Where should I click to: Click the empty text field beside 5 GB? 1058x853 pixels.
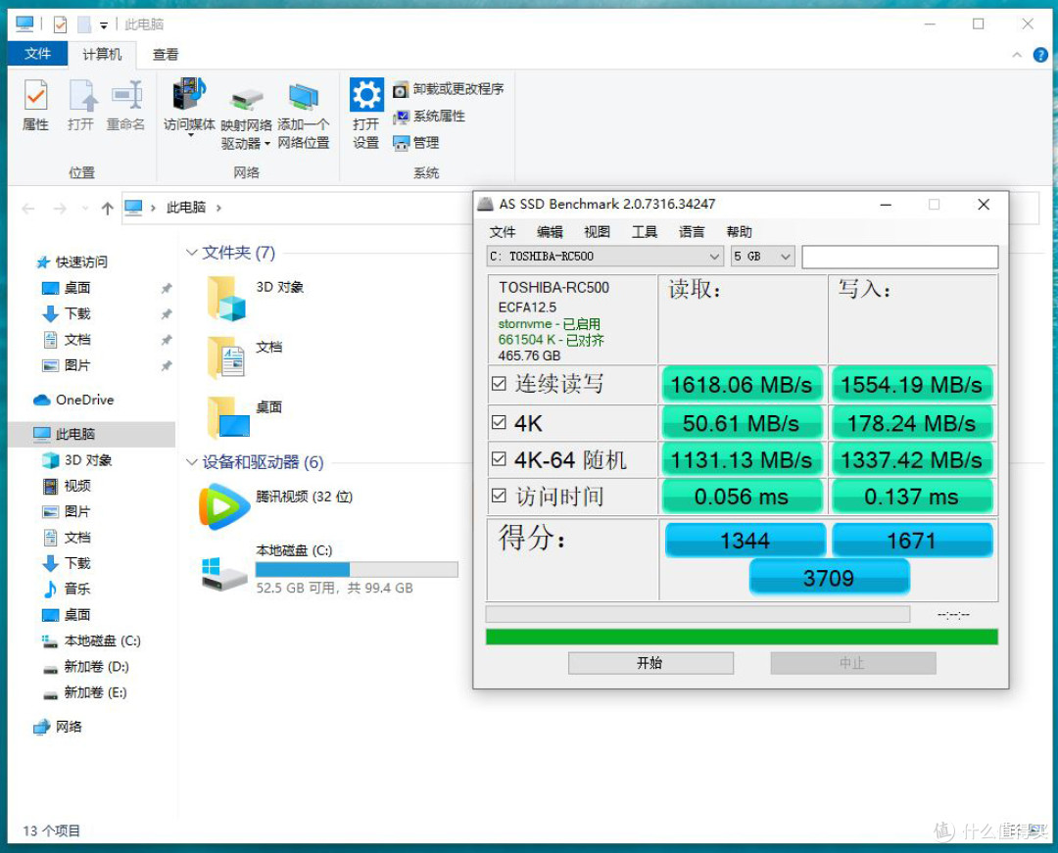(899, 257)
